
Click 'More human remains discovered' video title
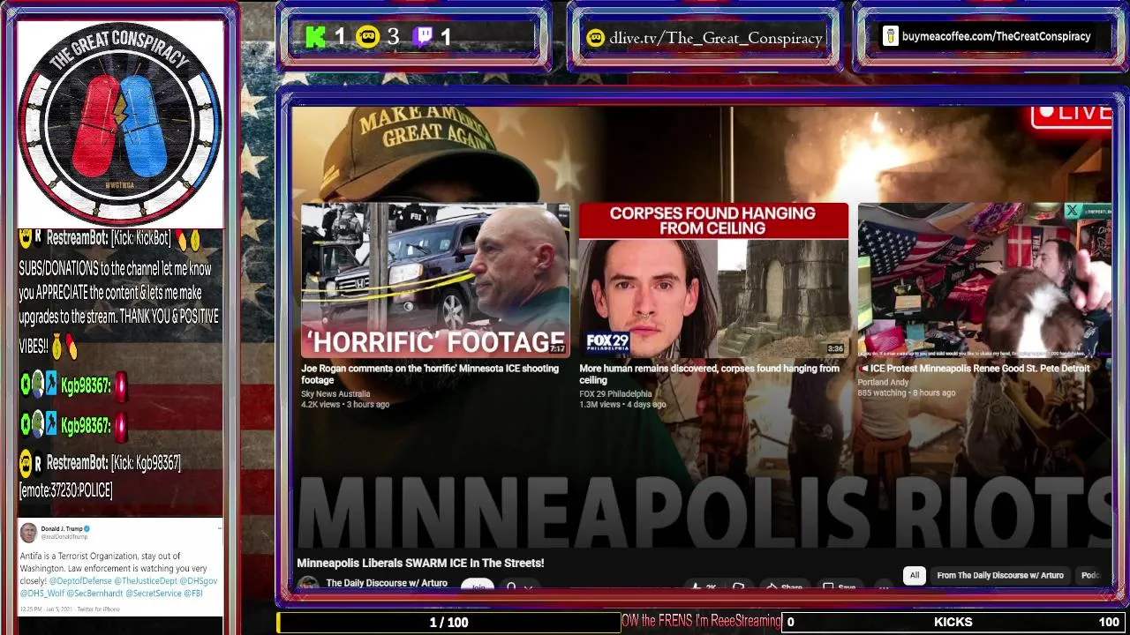709,374
